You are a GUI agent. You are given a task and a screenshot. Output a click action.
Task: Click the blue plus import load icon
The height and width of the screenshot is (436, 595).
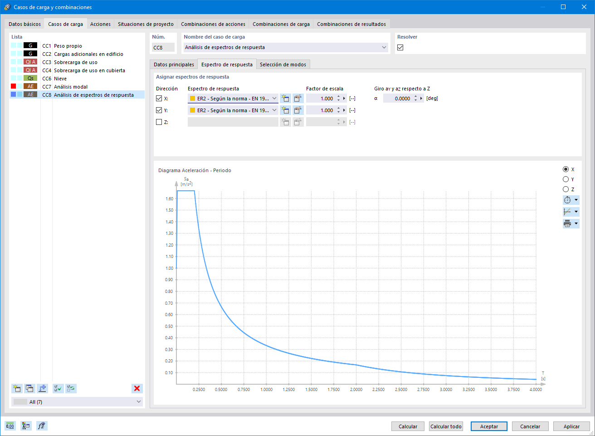pos(42,388)
